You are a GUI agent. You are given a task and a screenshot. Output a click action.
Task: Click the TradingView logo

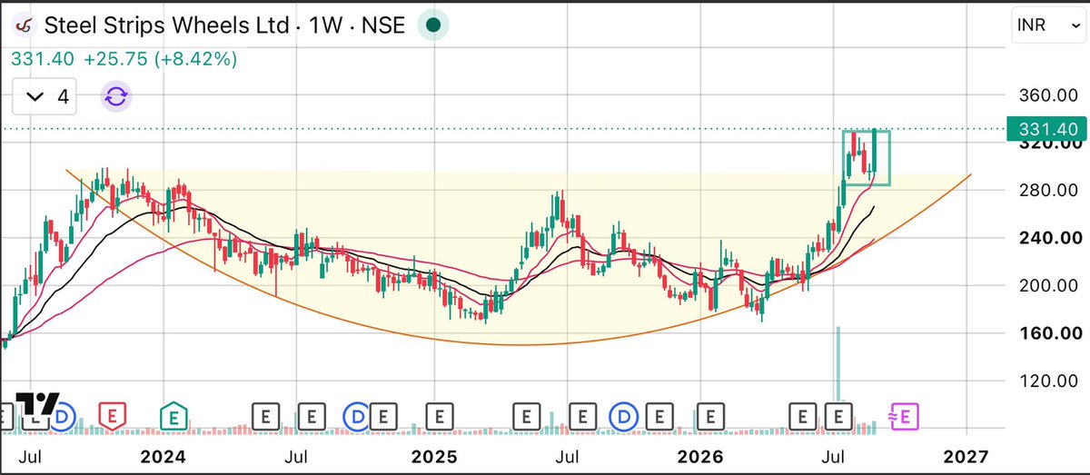click(36, 406)
